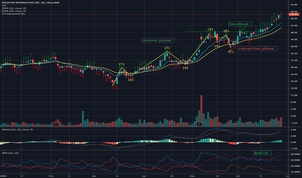Click the 40.0000 DMI axis label
This screenshot has width=302, height=178.
click(295, 154)
